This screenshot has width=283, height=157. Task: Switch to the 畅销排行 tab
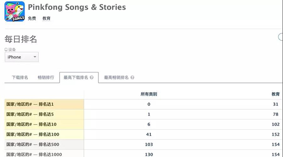click(46, 78)
